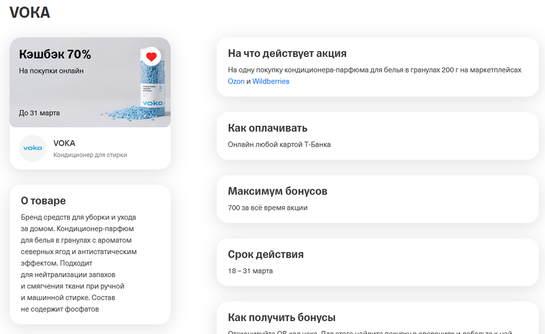Screen dimensions: 545x334
Task: Click 'Онлайн любой картой Т-Банка' payment text
Action: pyautogui.click(x=279, y=144)
